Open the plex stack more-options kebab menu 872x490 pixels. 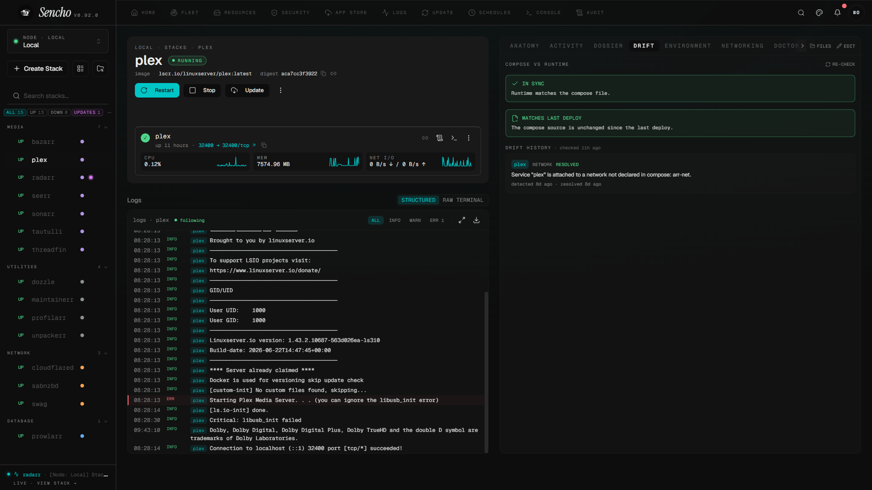tap(281, 90)
